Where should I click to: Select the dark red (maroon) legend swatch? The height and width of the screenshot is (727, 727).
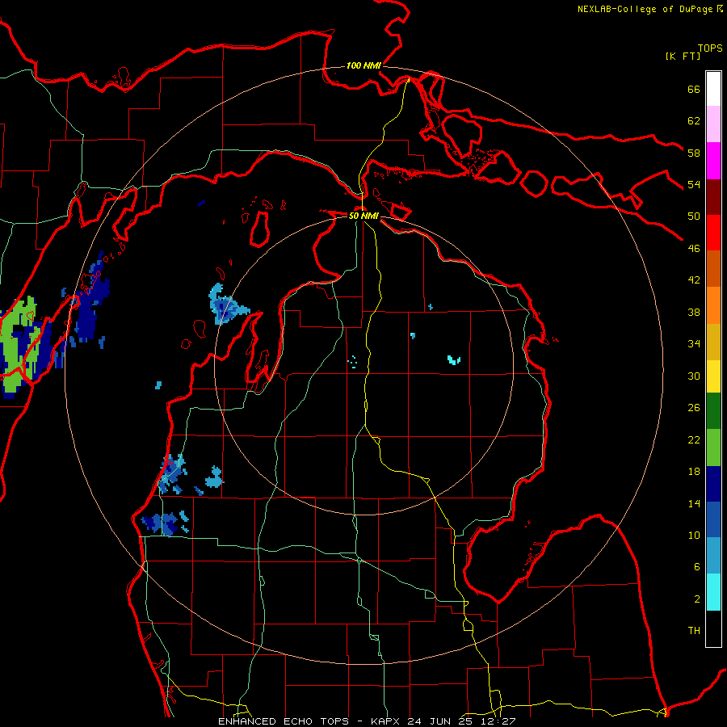click(x=713, y=197)
